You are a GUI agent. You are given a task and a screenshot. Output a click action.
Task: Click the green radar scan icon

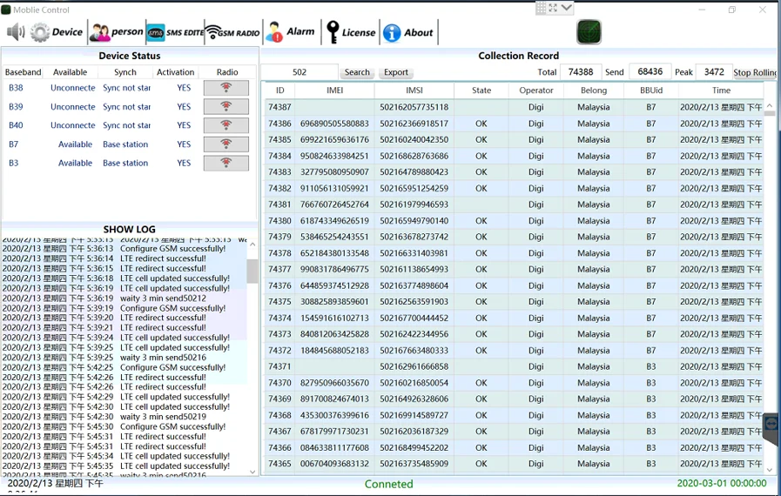coord(589,32)
